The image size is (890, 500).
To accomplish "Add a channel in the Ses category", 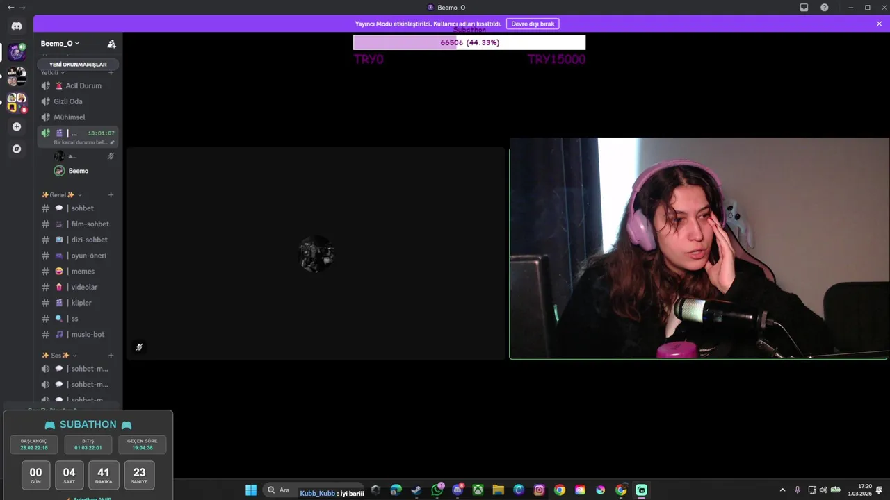I will click(x=111, y=356).
